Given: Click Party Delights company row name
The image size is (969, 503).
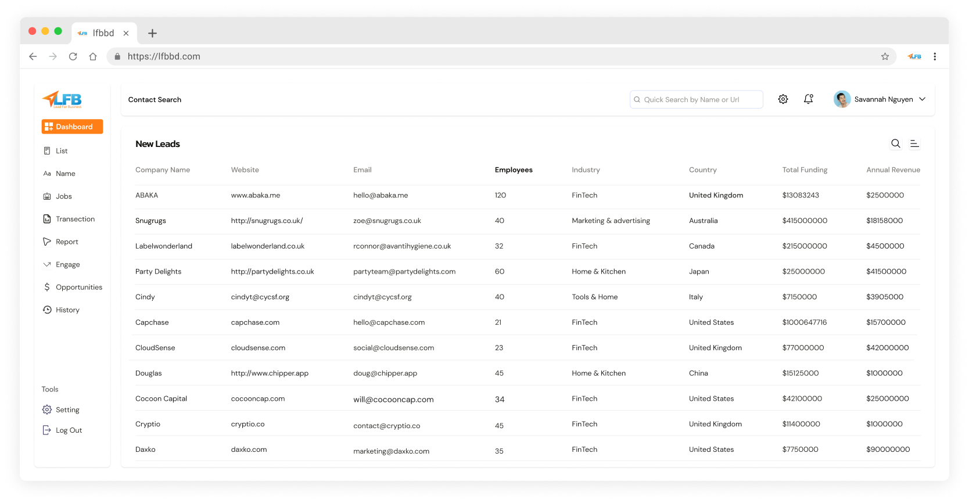Looking at the screenshot, I should [x=158, y=272].
